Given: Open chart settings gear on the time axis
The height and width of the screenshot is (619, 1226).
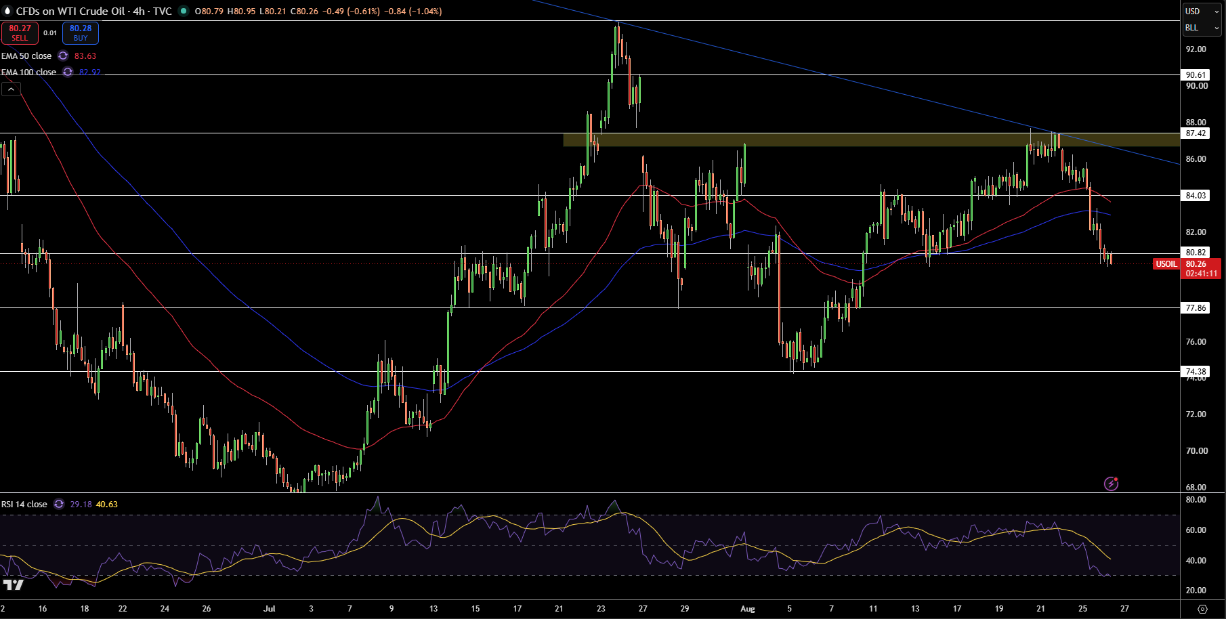Looking at the screenshot, I should tap(1202, 609).
